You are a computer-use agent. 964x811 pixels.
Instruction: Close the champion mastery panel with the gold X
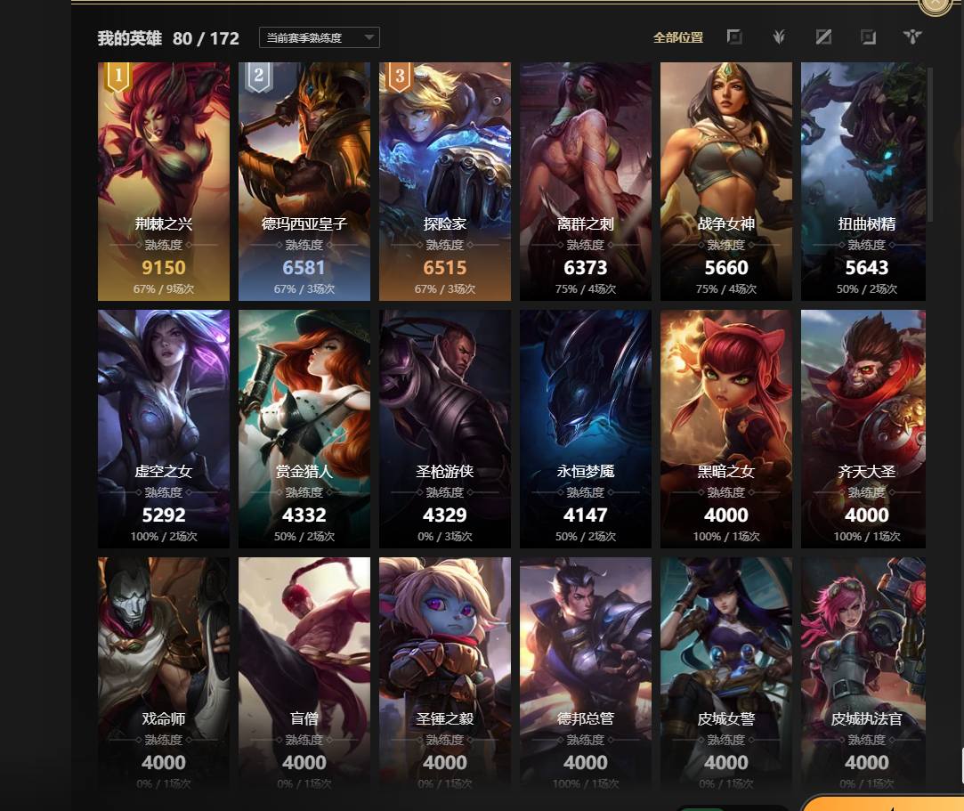click(x=936, y=5)
